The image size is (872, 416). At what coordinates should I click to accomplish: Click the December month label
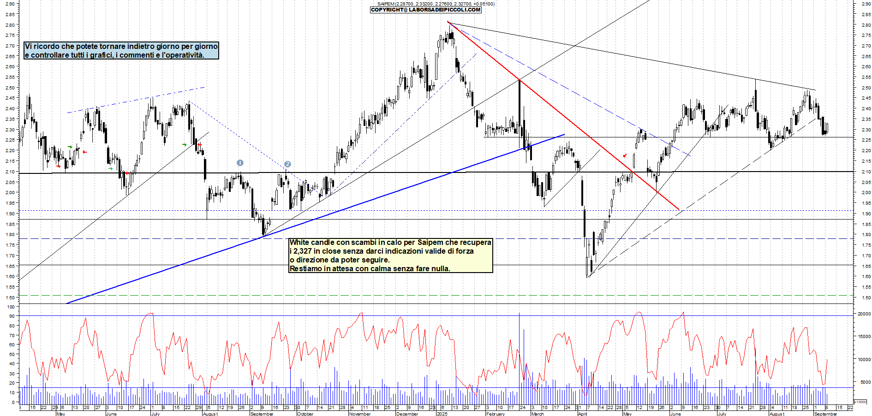[407, 414]
